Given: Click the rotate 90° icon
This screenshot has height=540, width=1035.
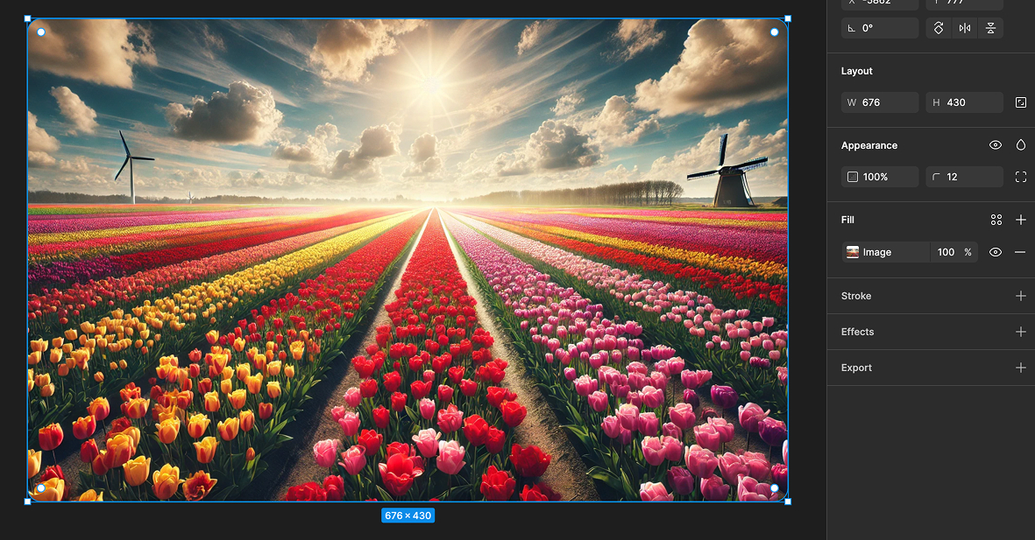Looking at the screenshot, I should click(x=939, y=28).
